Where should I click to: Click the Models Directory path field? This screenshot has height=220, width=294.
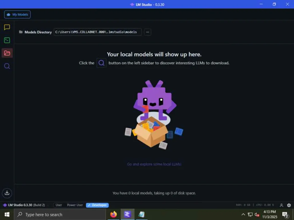(x=98, y=32)
